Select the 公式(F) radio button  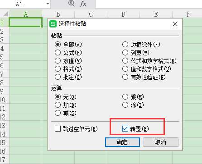click(58, 53)
